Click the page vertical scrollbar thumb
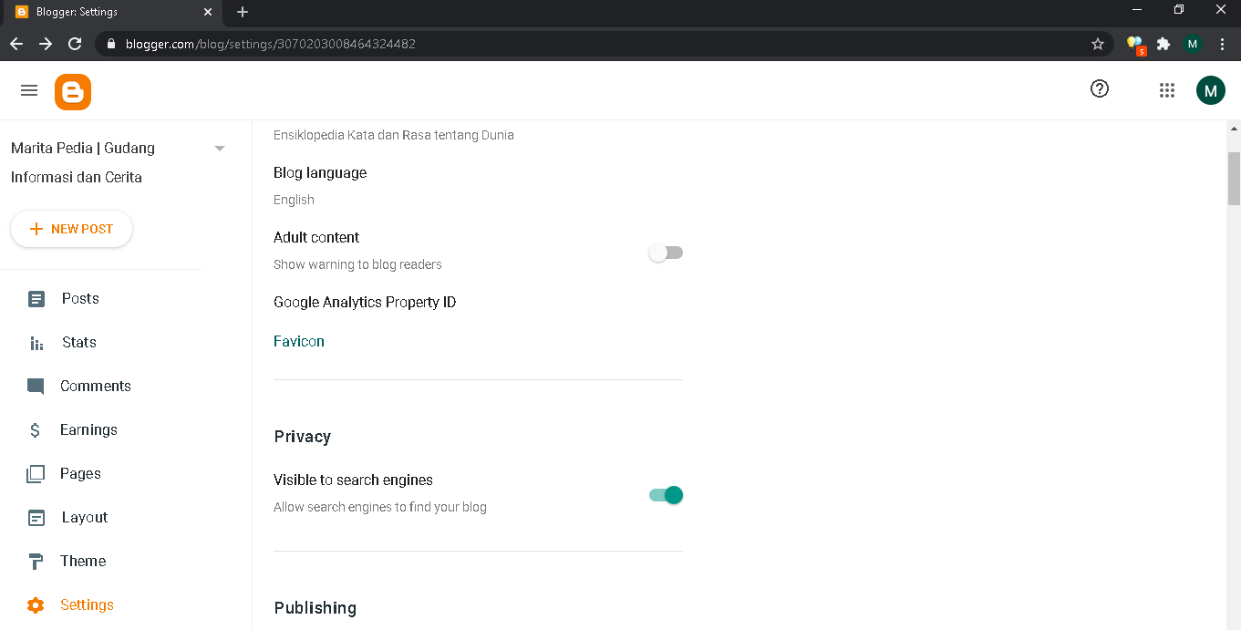The image size is (1241, 630). click(x=1234, y=179)
